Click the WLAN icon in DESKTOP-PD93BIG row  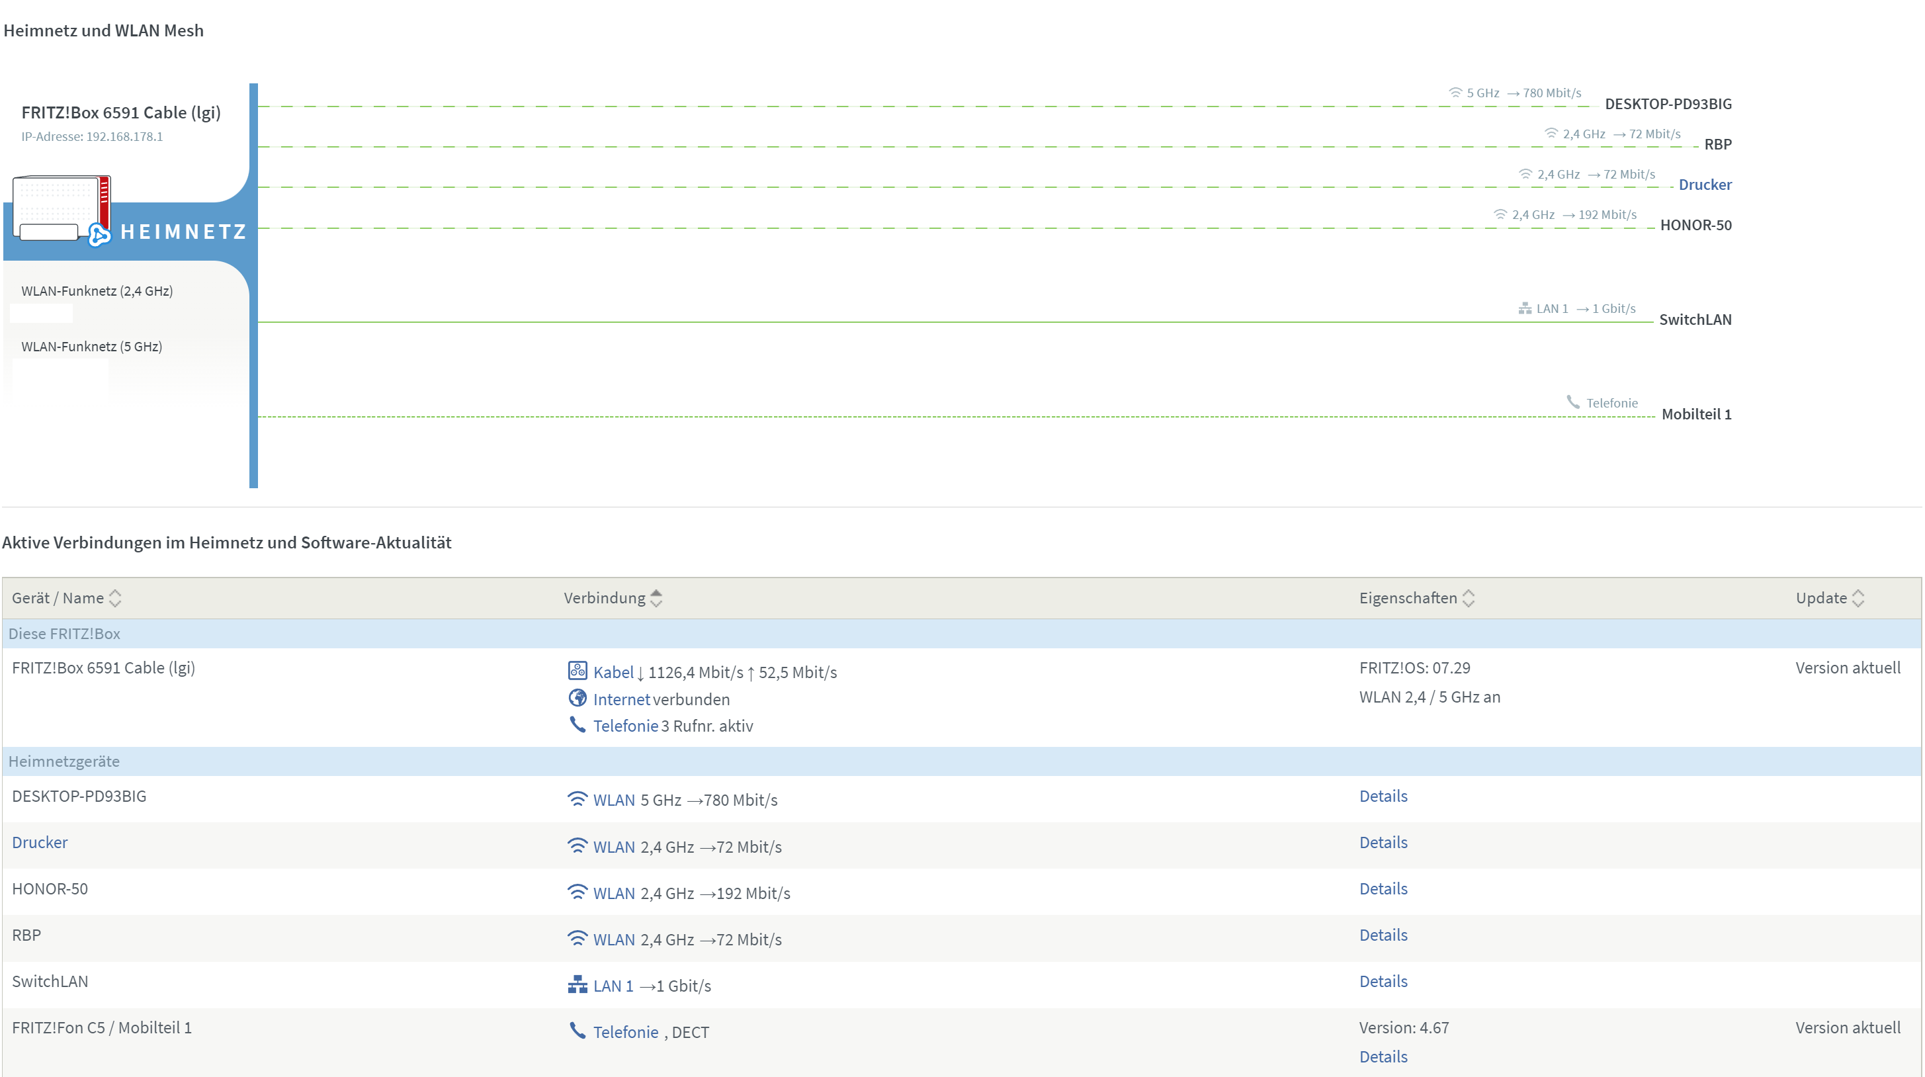pyautogui.click(x=577, y=799)
